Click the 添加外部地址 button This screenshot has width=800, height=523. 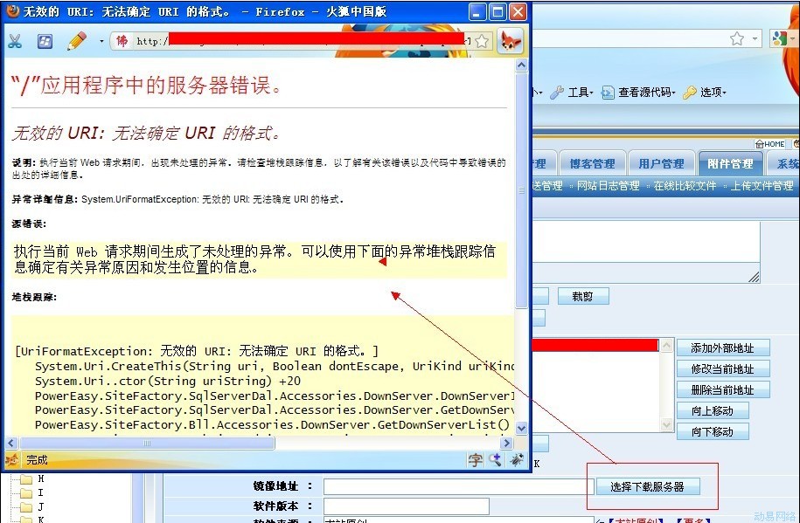click(x=722, y=348)
